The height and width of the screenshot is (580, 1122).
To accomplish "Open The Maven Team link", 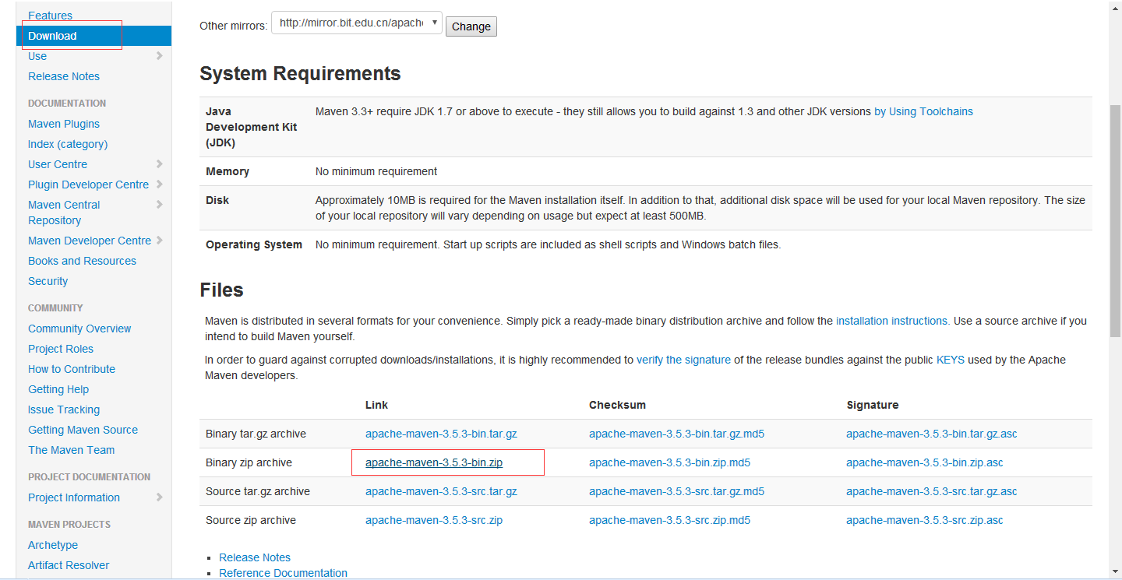I will point(71,450).
